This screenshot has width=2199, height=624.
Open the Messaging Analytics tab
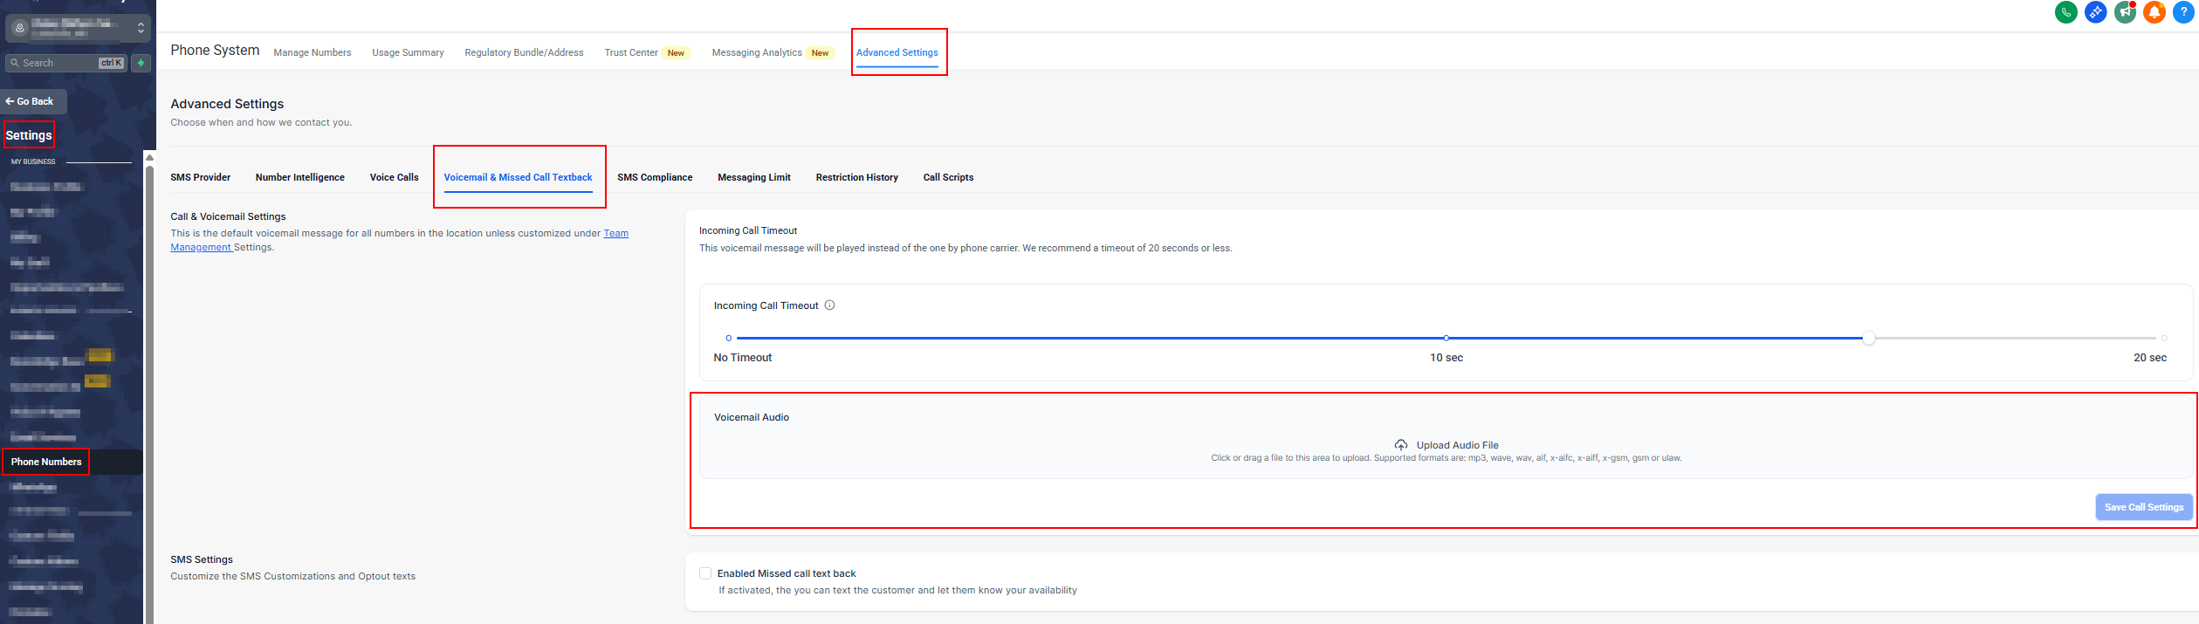pos(757,52)
